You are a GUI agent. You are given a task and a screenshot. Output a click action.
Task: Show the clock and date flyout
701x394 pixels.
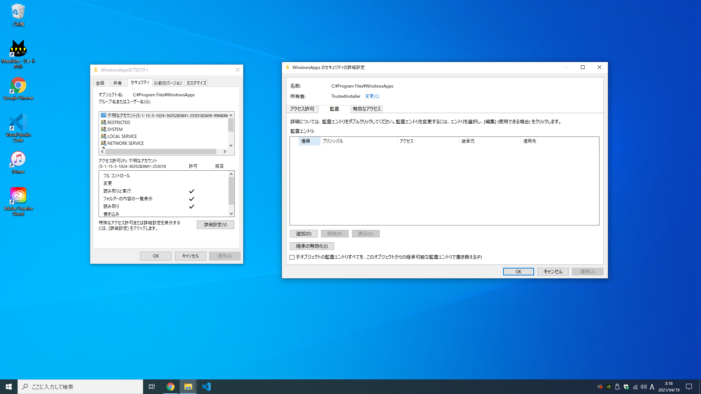click(x=669, y=387)
